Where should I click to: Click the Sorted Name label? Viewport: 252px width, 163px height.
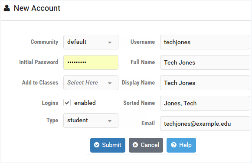pyautogui.click(x=139, y=103)
